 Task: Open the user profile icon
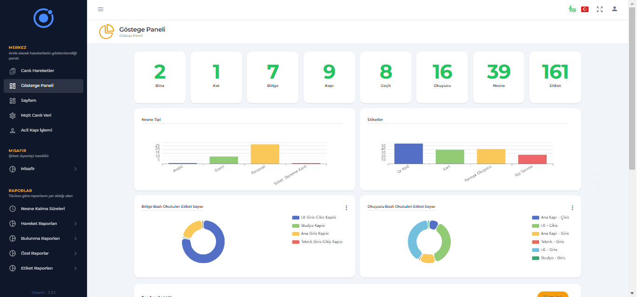point(615,9)
